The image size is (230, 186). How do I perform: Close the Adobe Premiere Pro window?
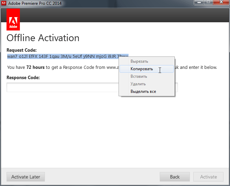click(221, 2)
